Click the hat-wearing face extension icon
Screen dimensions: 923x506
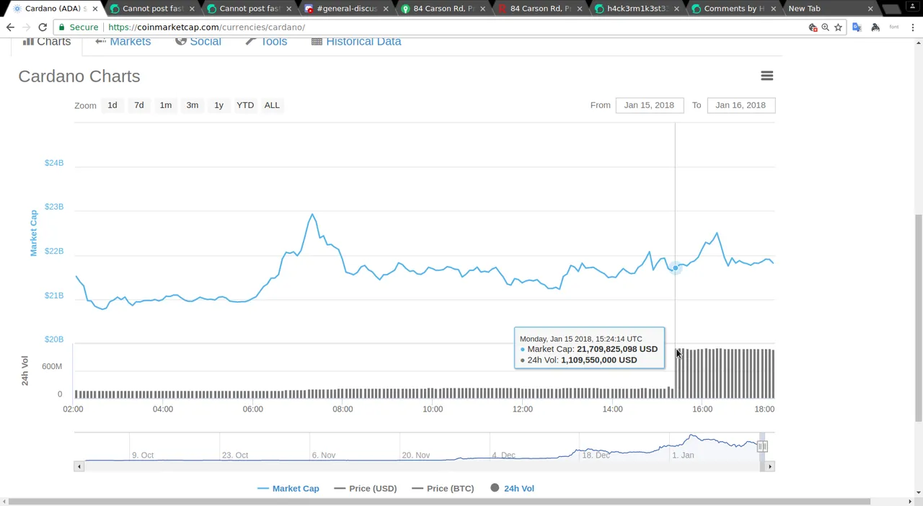click(875, 27)
